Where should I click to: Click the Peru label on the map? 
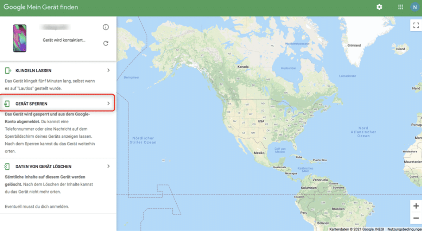[x=304, y=213]
